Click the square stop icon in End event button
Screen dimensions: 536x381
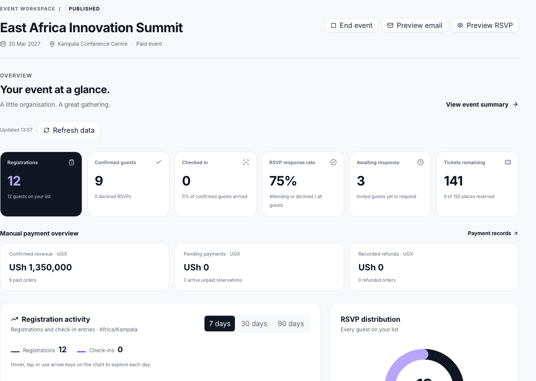click(333, 25)
